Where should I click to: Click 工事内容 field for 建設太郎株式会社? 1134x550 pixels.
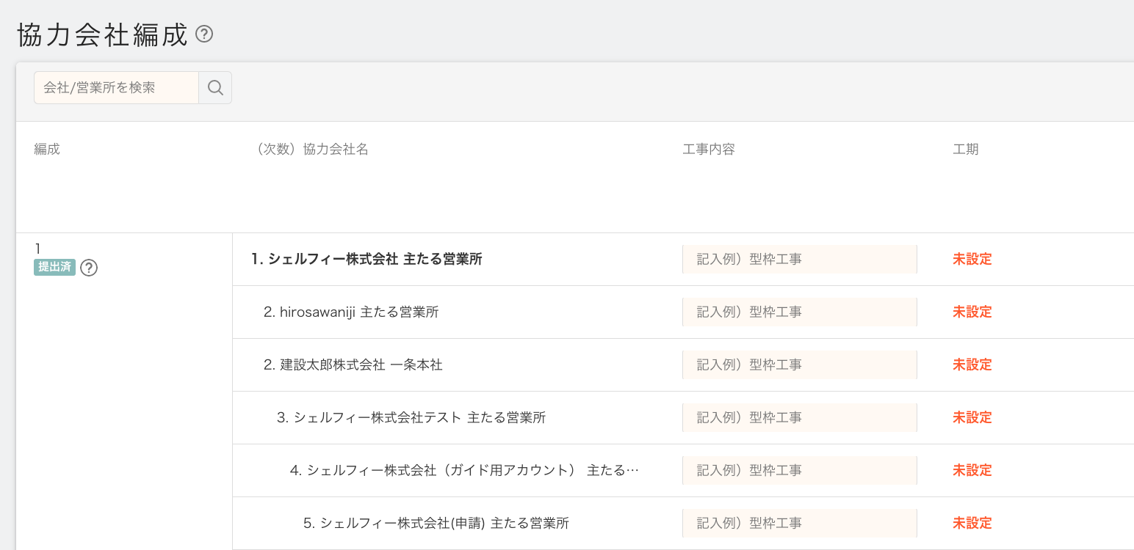(x=799, y=364)
